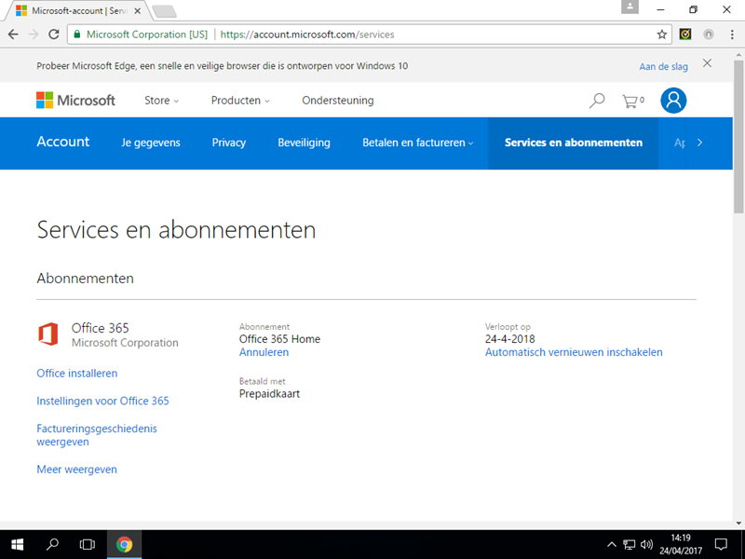Click the scrollbar down arrow
The width and height of the screenshot is (745, 559).
(x=738, y=524)
